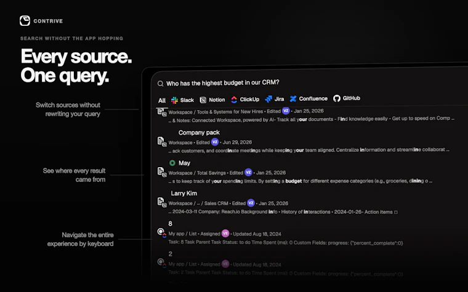Click document icon beside Company pack result
This screenshot has width=468, height=292.
pyautogui.click(x=162, y=142)
